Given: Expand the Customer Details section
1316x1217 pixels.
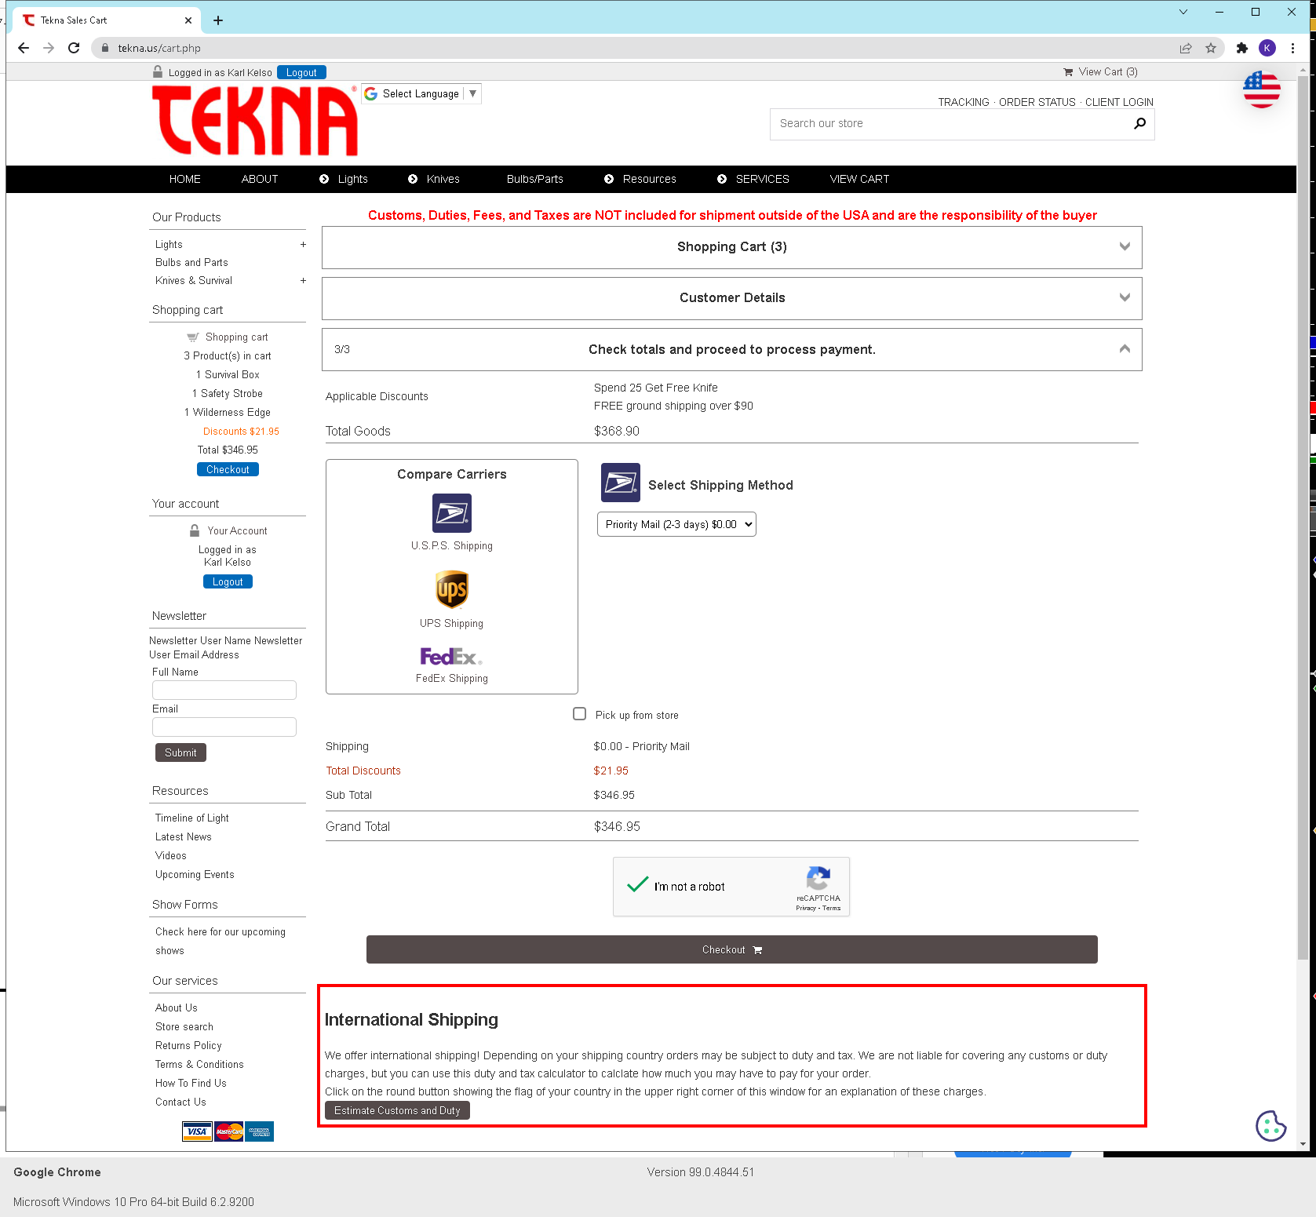Looking at the screenshot, I should tap(731, 298).
